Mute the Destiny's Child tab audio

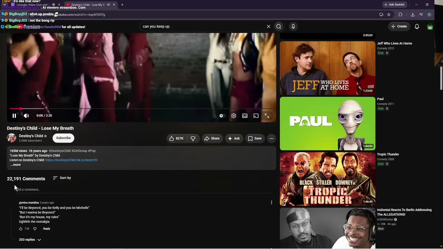point(108,5)
